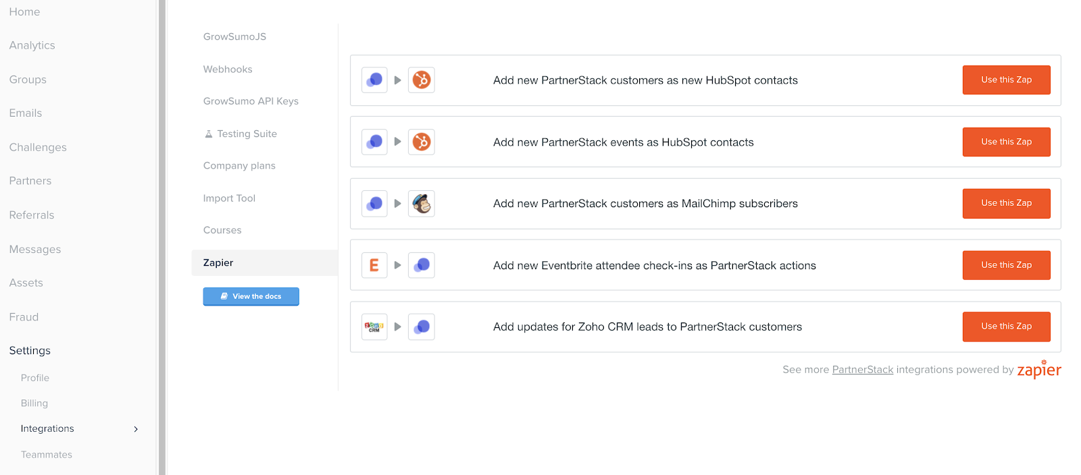
Task: Click PartnerStack icon in MailChimp subscribers row
Action: [374, 204]
